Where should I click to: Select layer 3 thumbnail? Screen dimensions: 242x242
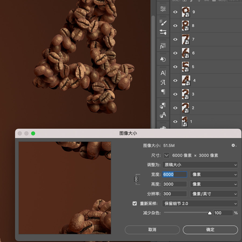(186, 94)
